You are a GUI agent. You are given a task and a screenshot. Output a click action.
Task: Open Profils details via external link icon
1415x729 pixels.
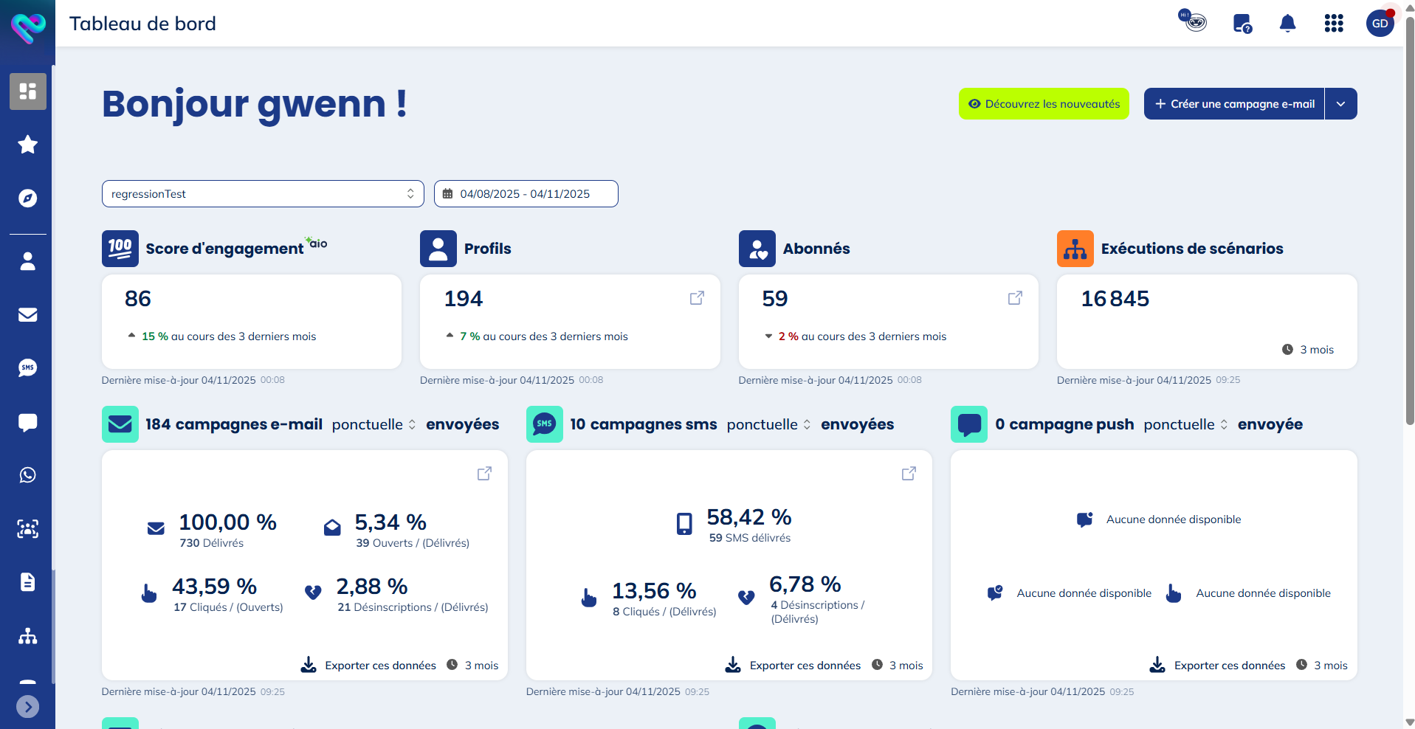(x=697, y=298)
